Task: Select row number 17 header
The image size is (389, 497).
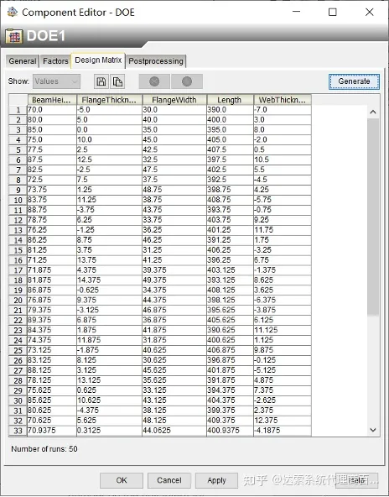Action: [x=18, y=270]
